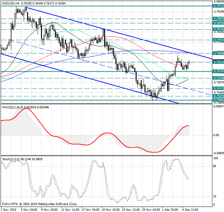This screenshot has height=212, width=224.
Task: Click the 0.7939 price axis value
Action: click(219, 12)
